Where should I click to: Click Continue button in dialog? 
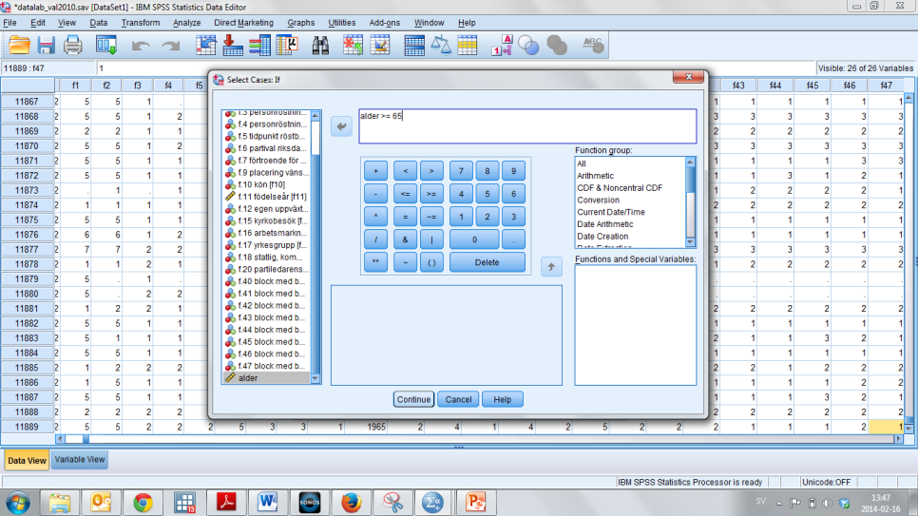pos(413,399)
